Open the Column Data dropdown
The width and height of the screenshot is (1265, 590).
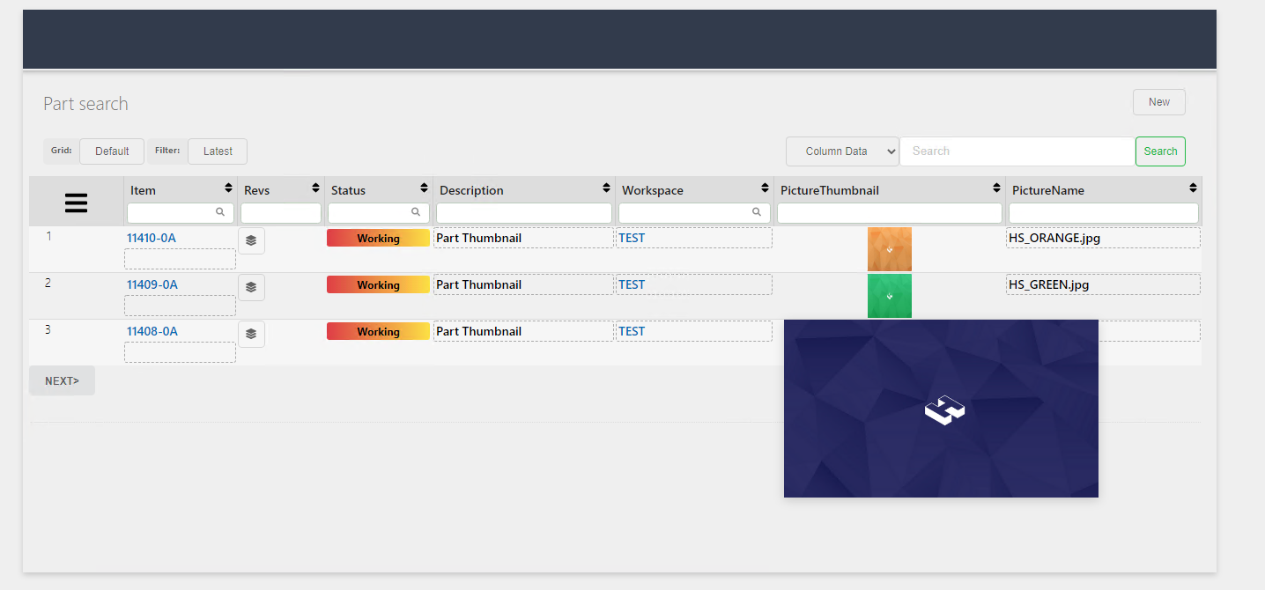point(842,151)
